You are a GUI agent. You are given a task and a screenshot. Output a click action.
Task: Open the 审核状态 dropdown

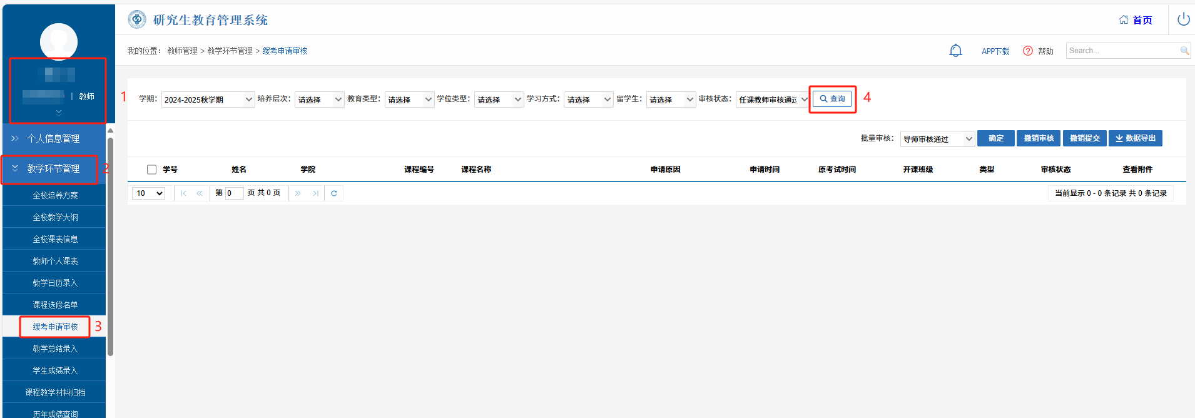[x=772, y=99]
